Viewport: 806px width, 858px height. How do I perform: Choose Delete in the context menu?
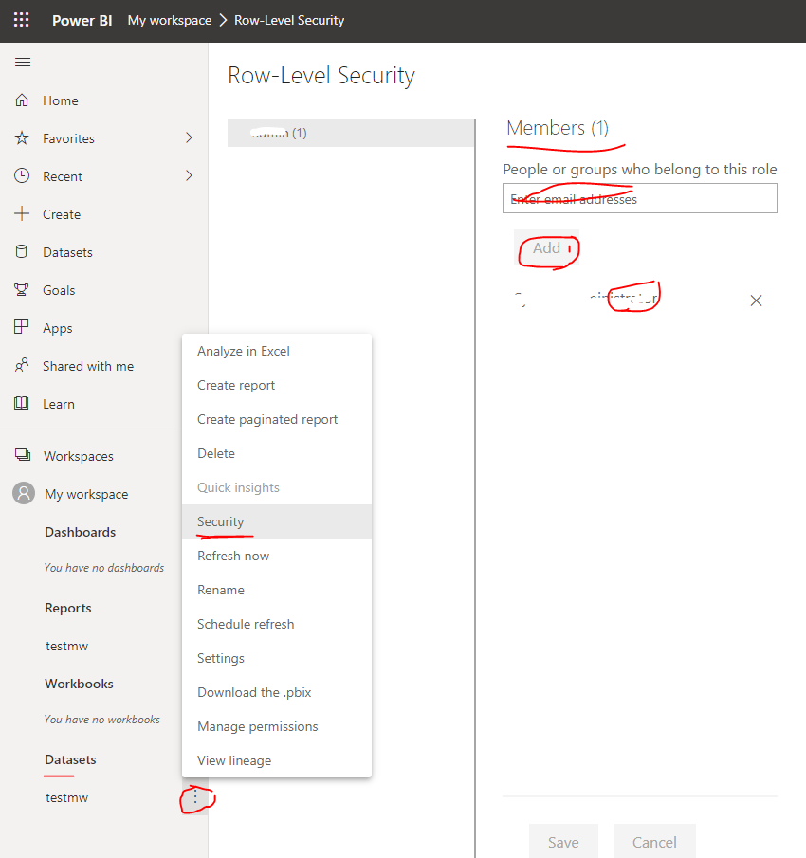(x=277, y=453)
